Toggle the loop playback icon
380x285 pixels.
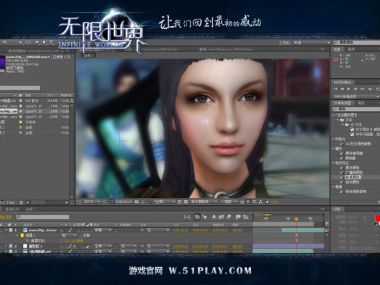(x=377, y=89)
